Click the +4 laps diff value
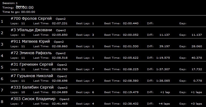The height and width of the screenshot is (107, 206). [164, 104]
